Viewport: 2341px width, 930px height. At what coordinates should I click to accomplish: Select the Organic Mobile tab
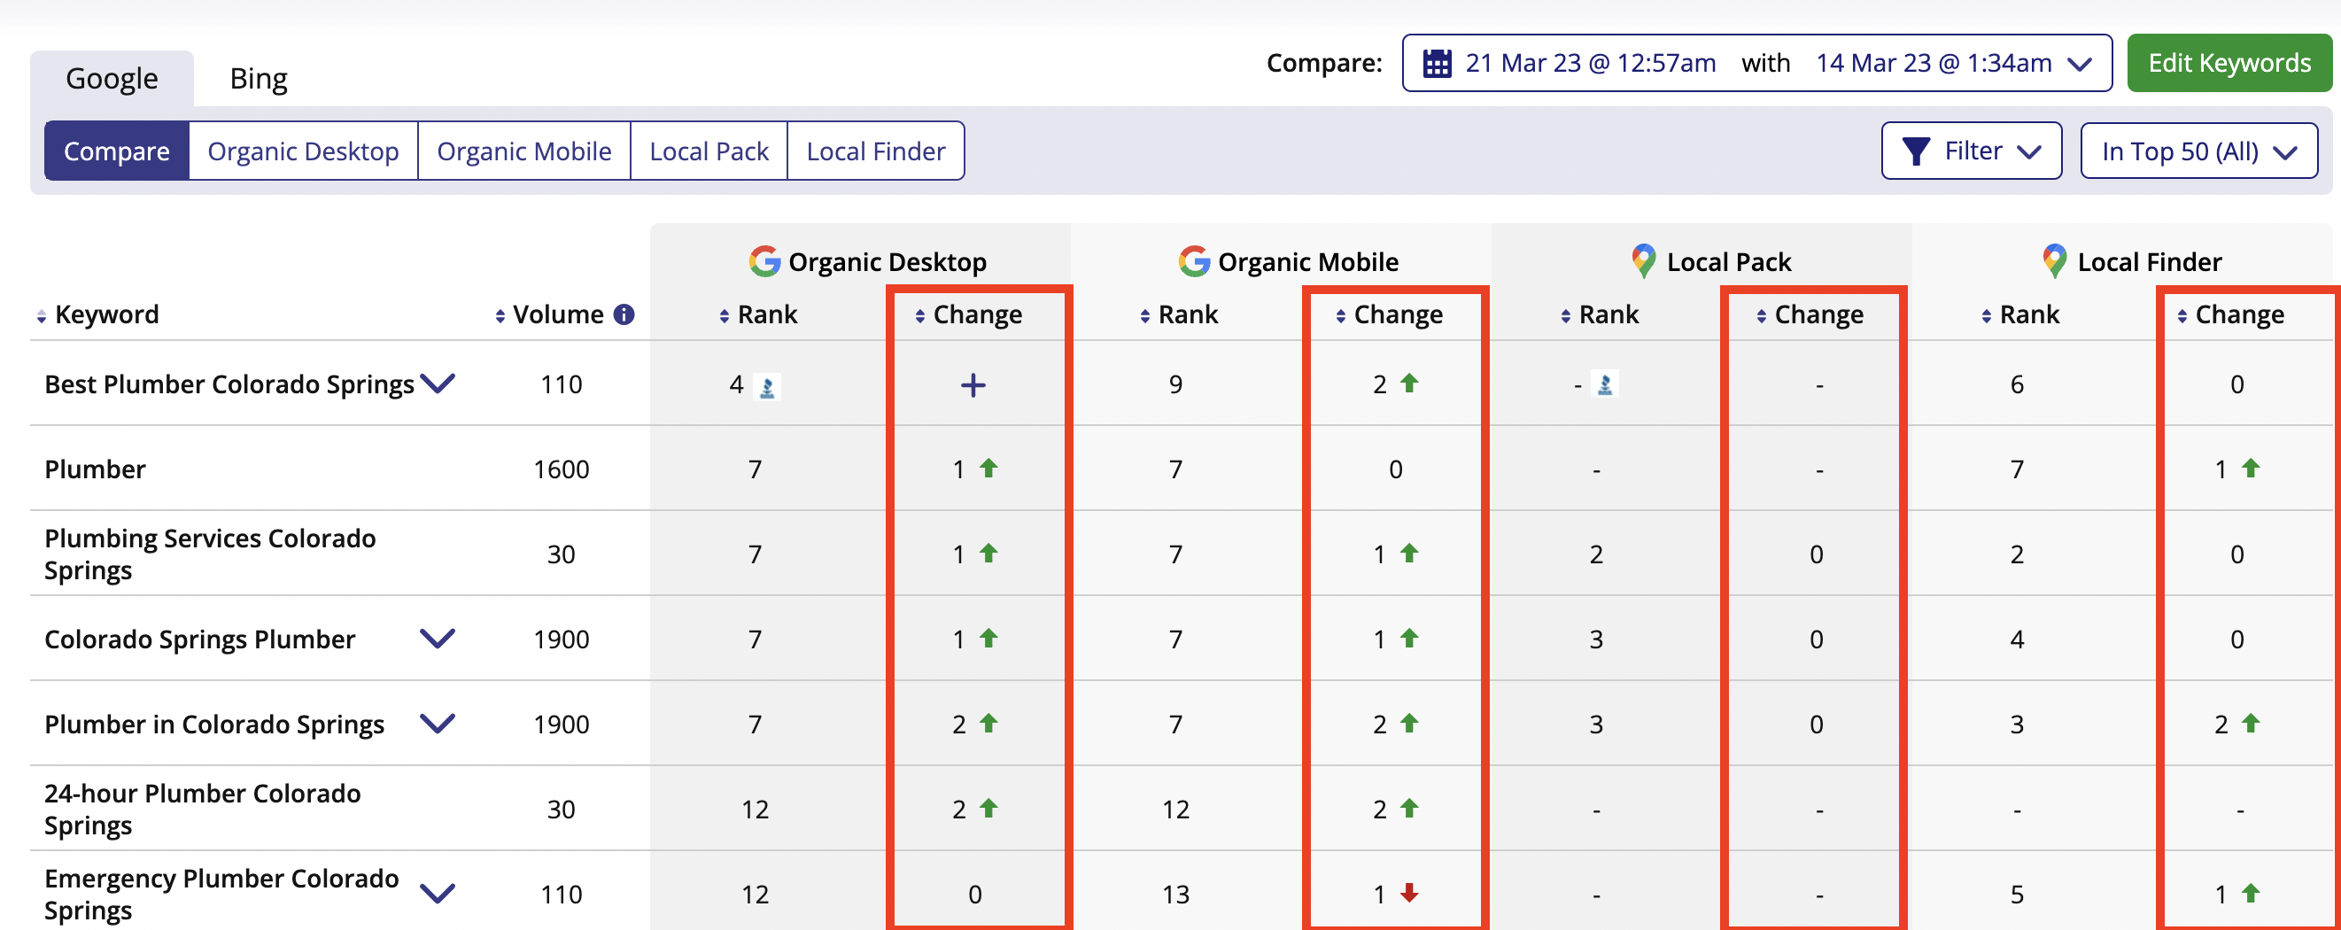(x=524, y=151)
